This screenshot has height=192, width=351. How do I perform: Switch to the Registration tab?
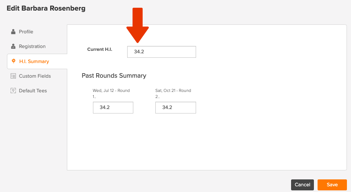point(37,46)
